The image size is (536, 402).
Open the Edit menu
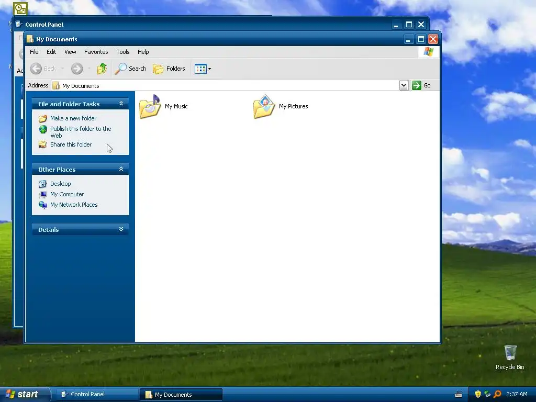pos(51,52)
